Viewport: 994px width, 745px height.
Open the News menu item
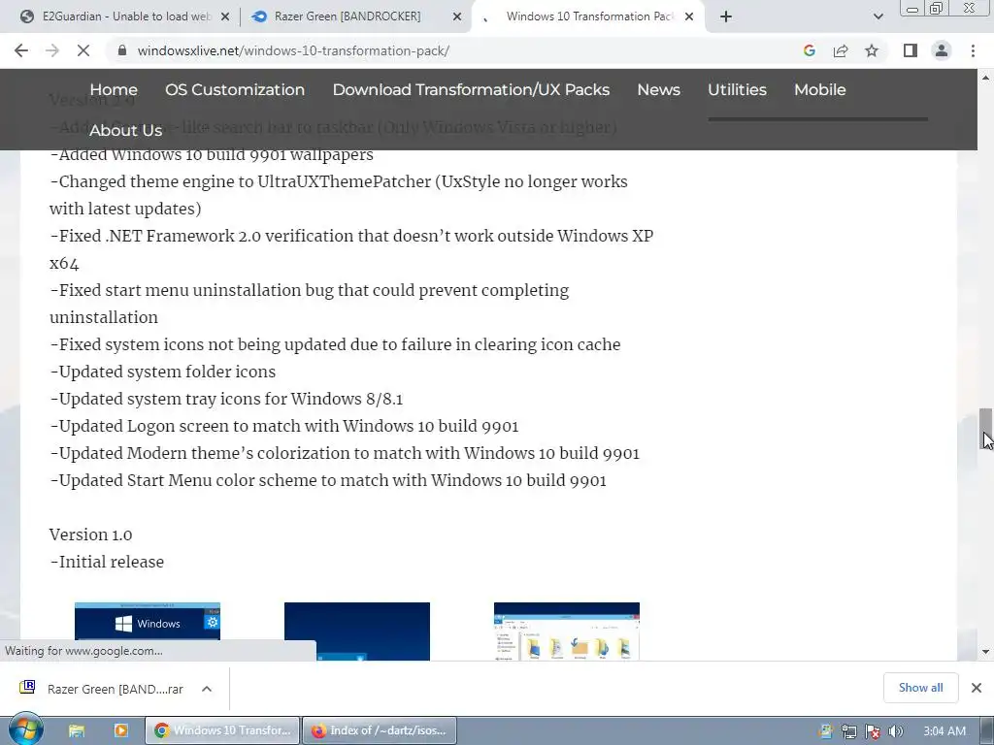[x=659, y=90]
